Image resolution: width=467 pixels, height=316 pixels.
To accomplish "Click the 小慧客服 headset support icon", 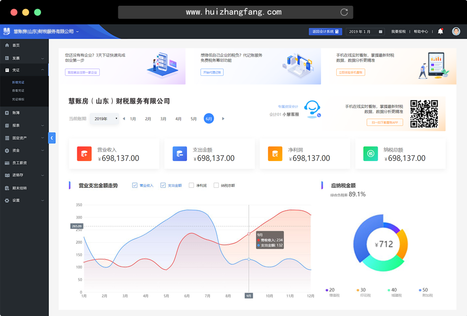I will (x=312, y=109).
